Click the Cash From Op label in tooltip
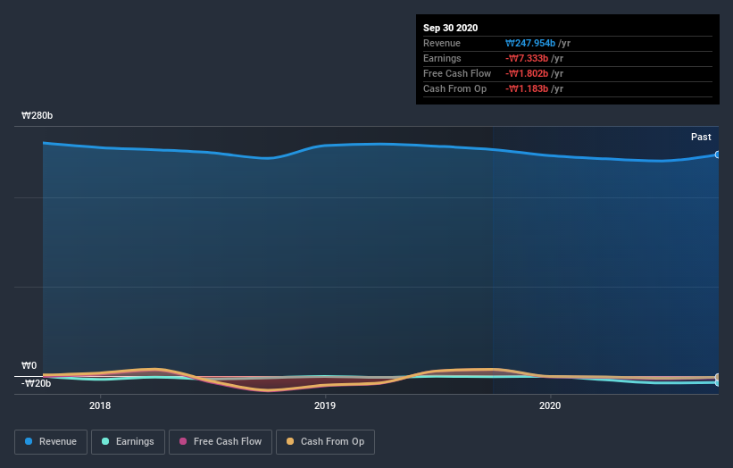This screenshot has height=468, width=733. point(454,88)
